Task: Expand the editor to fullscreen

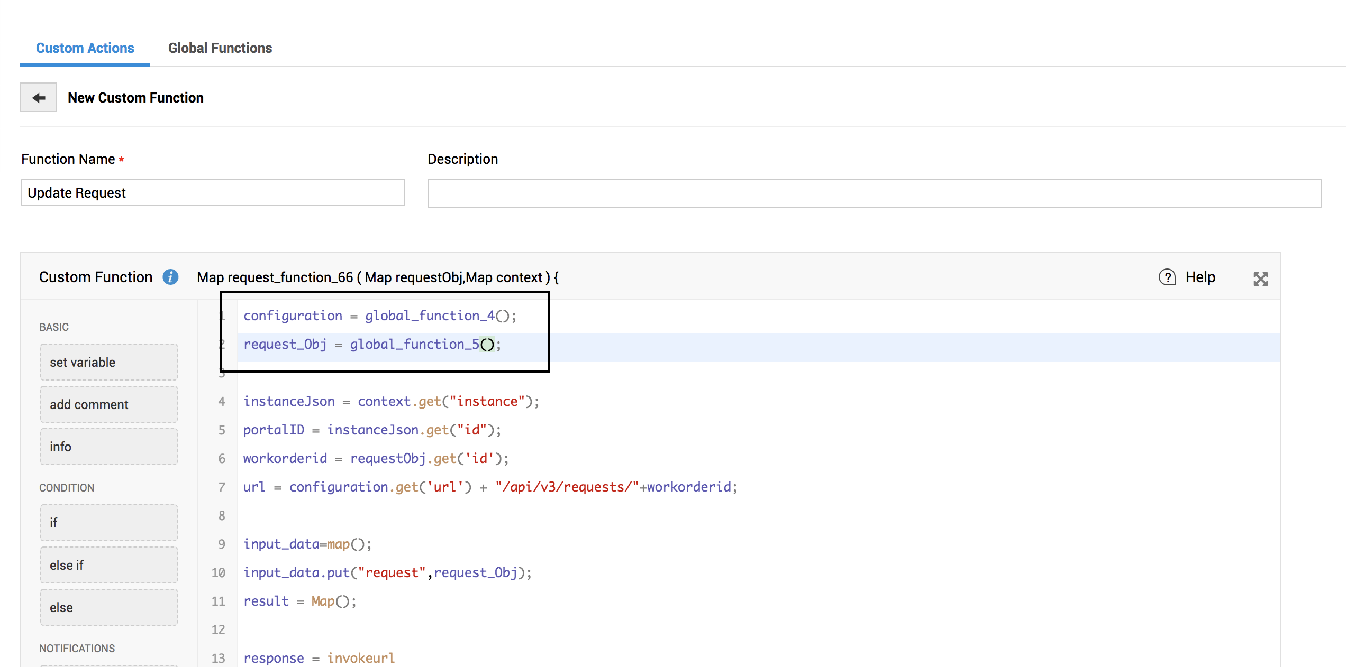Action: click(x=1260, y=279)
